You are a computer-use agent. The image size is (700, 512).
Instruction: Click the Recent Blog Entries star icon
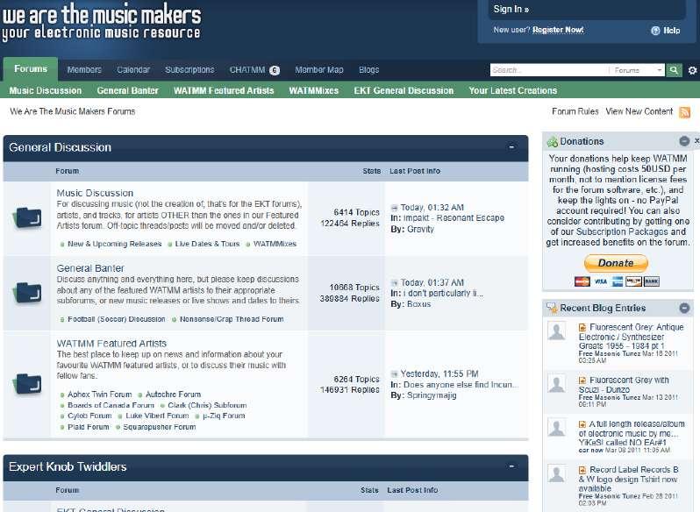[x=553, y=309]
